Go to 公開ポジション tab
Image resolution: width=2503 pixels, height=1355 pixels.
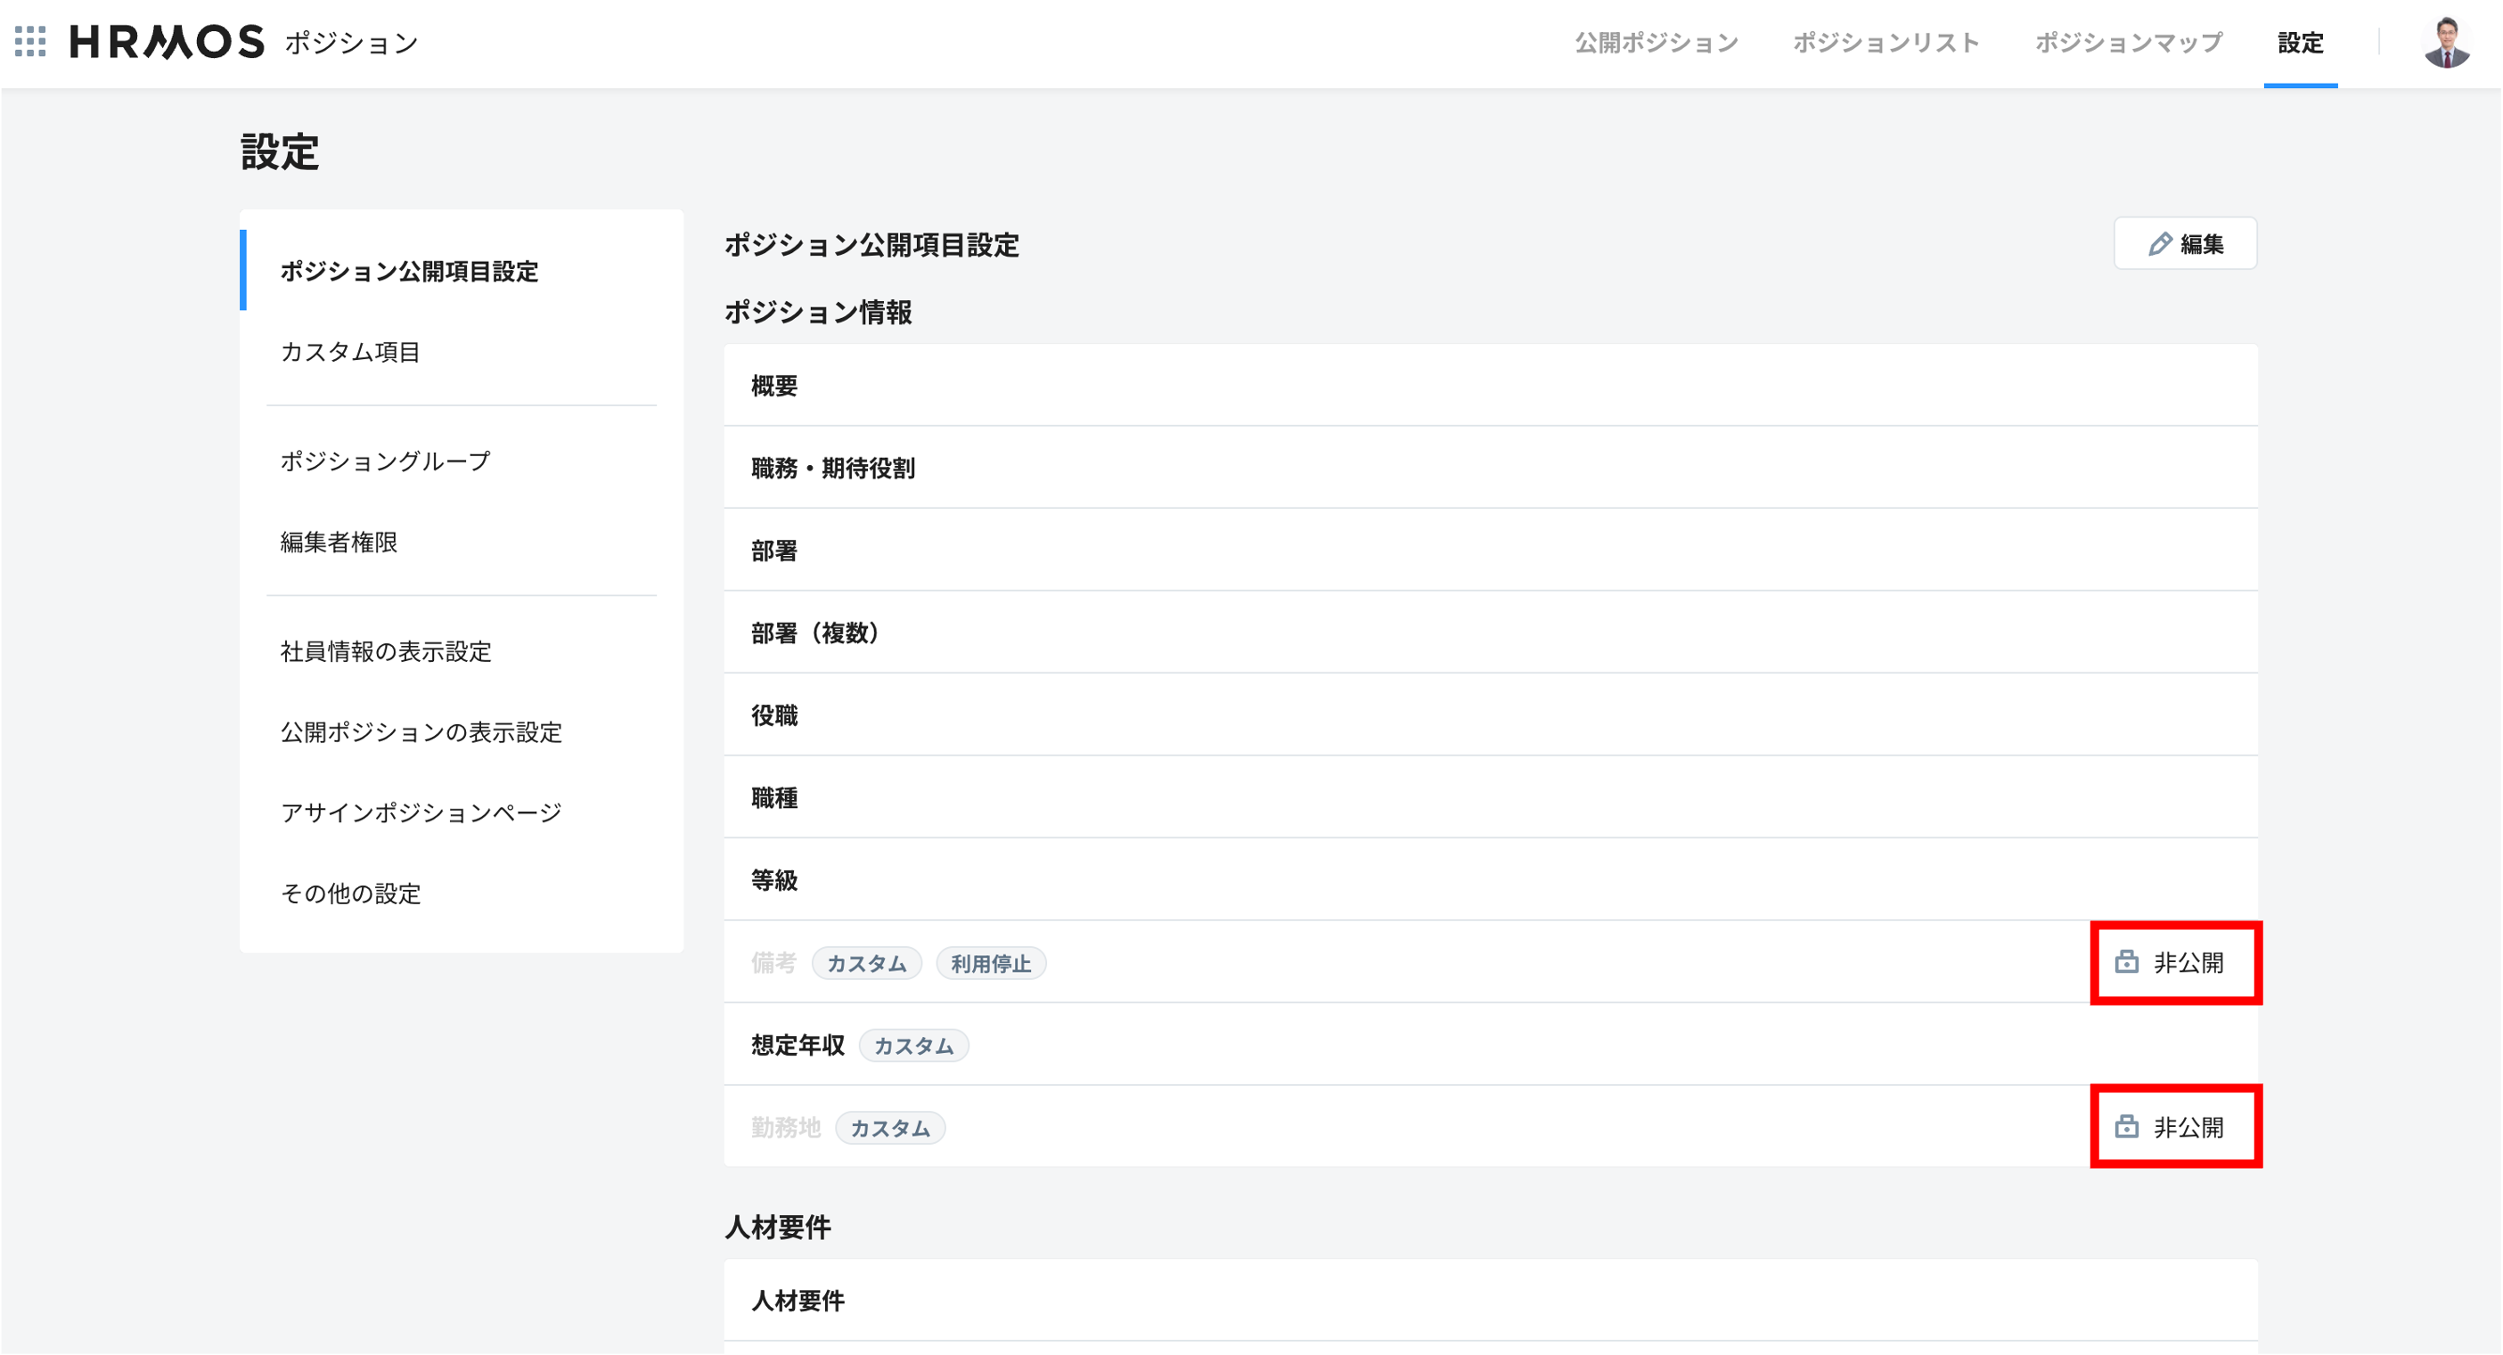coord(1656,43)
